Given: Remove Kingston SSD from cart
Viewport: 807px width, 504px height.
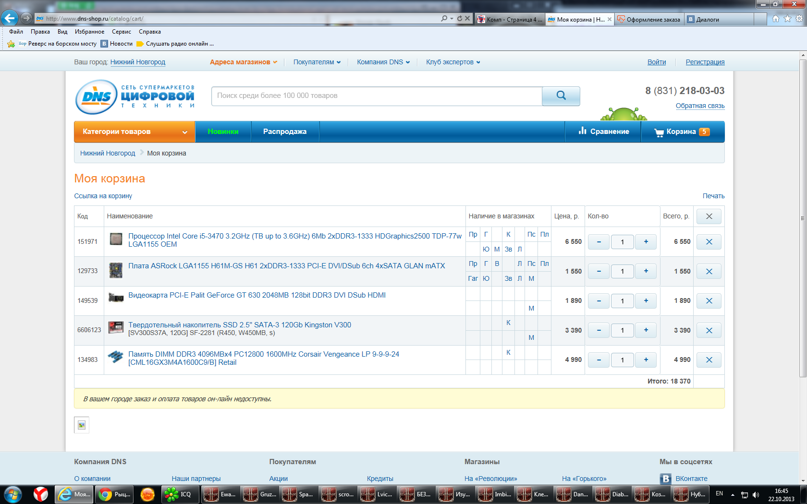Looking at the screenshot, I should click(709, 331).
